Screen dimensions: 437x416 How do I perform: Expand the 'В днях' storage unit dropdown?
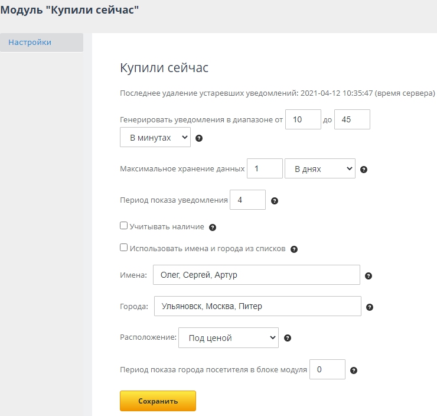(319, 169)
